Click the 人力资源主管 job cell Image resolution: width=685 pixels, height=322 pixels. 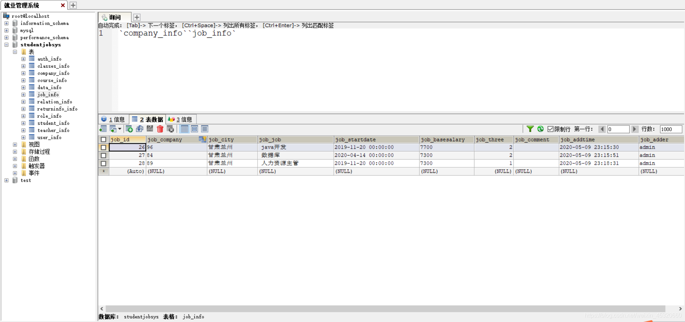(295, 163)
